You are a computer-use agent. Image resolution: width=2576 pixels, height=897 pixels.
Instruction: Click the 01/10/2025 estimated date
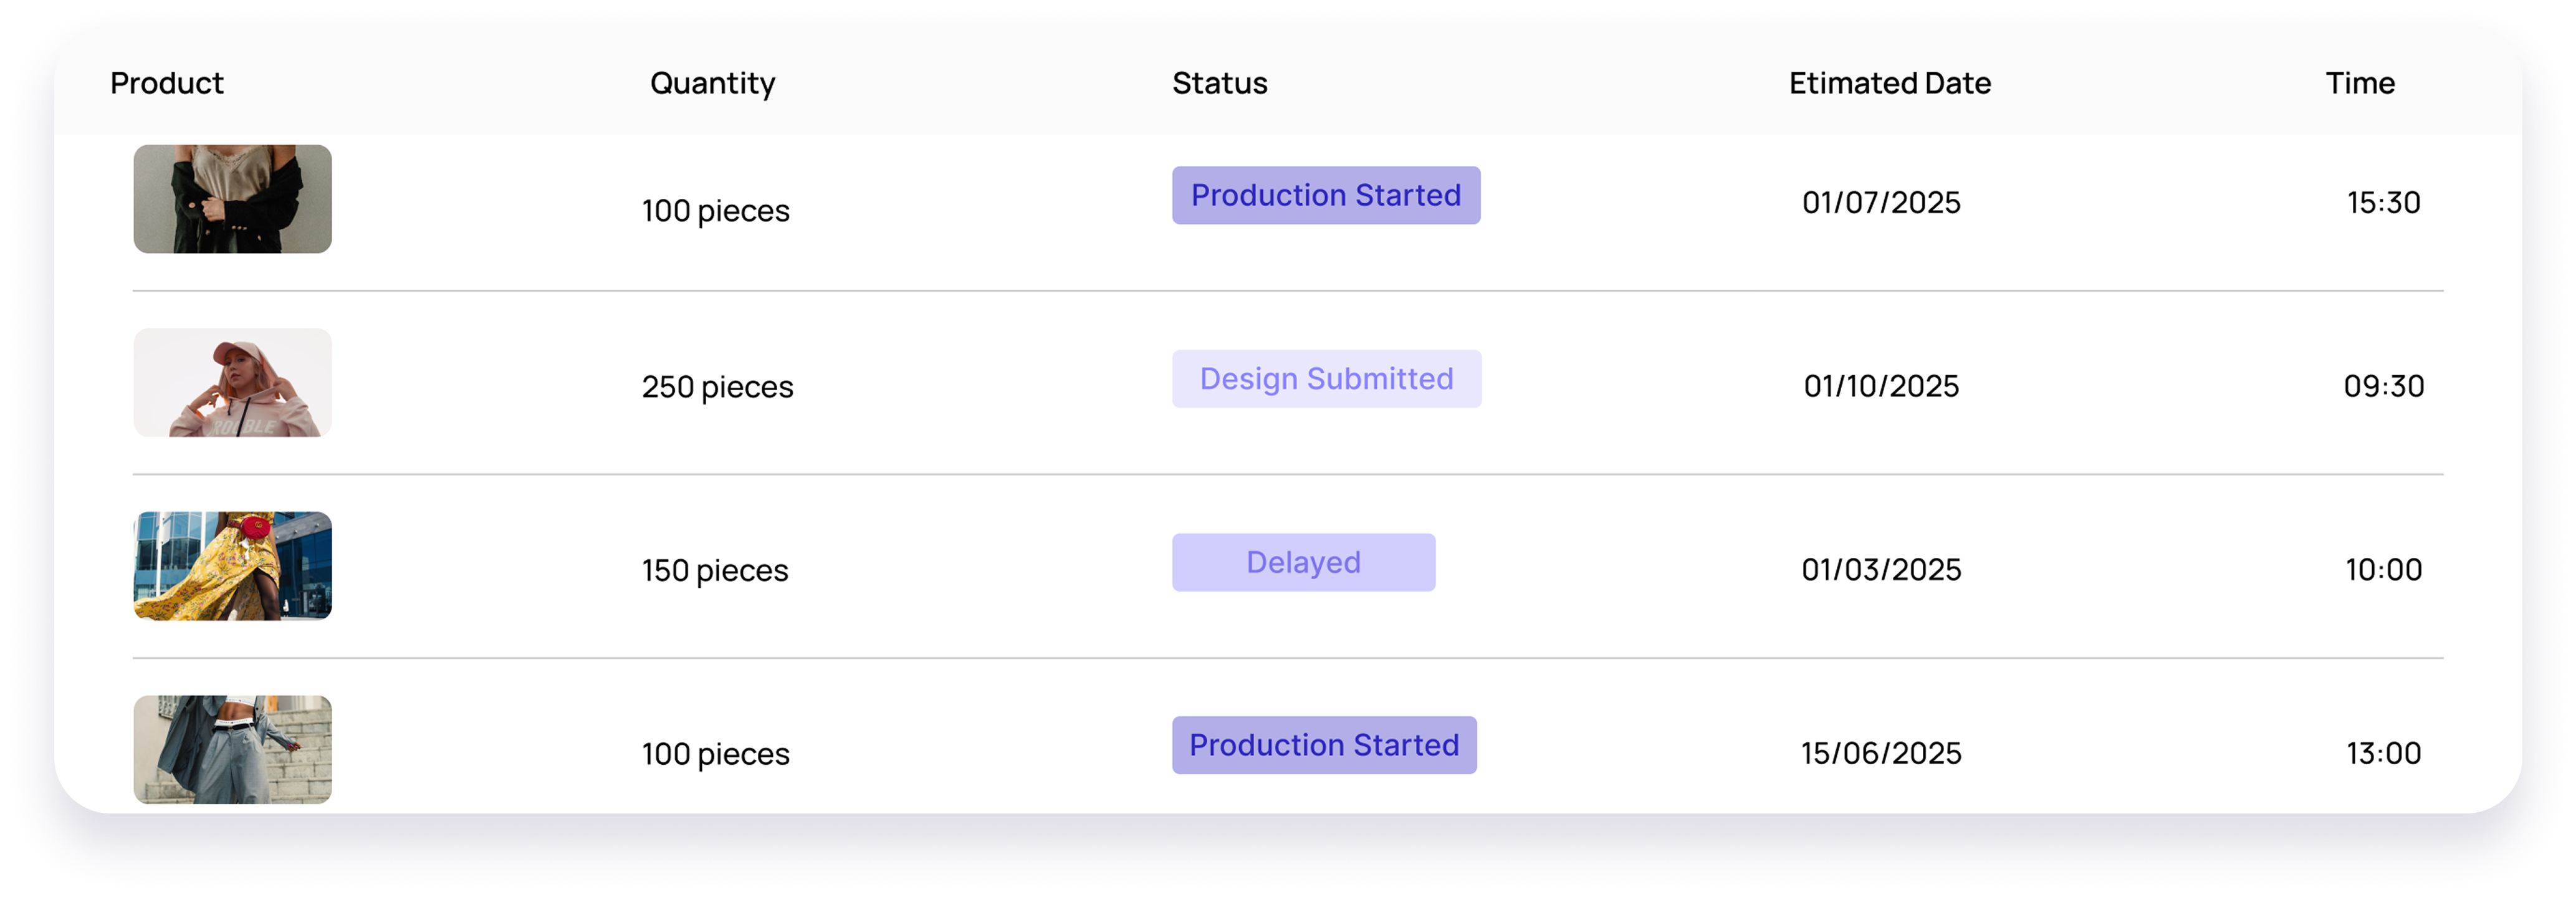1881,386
